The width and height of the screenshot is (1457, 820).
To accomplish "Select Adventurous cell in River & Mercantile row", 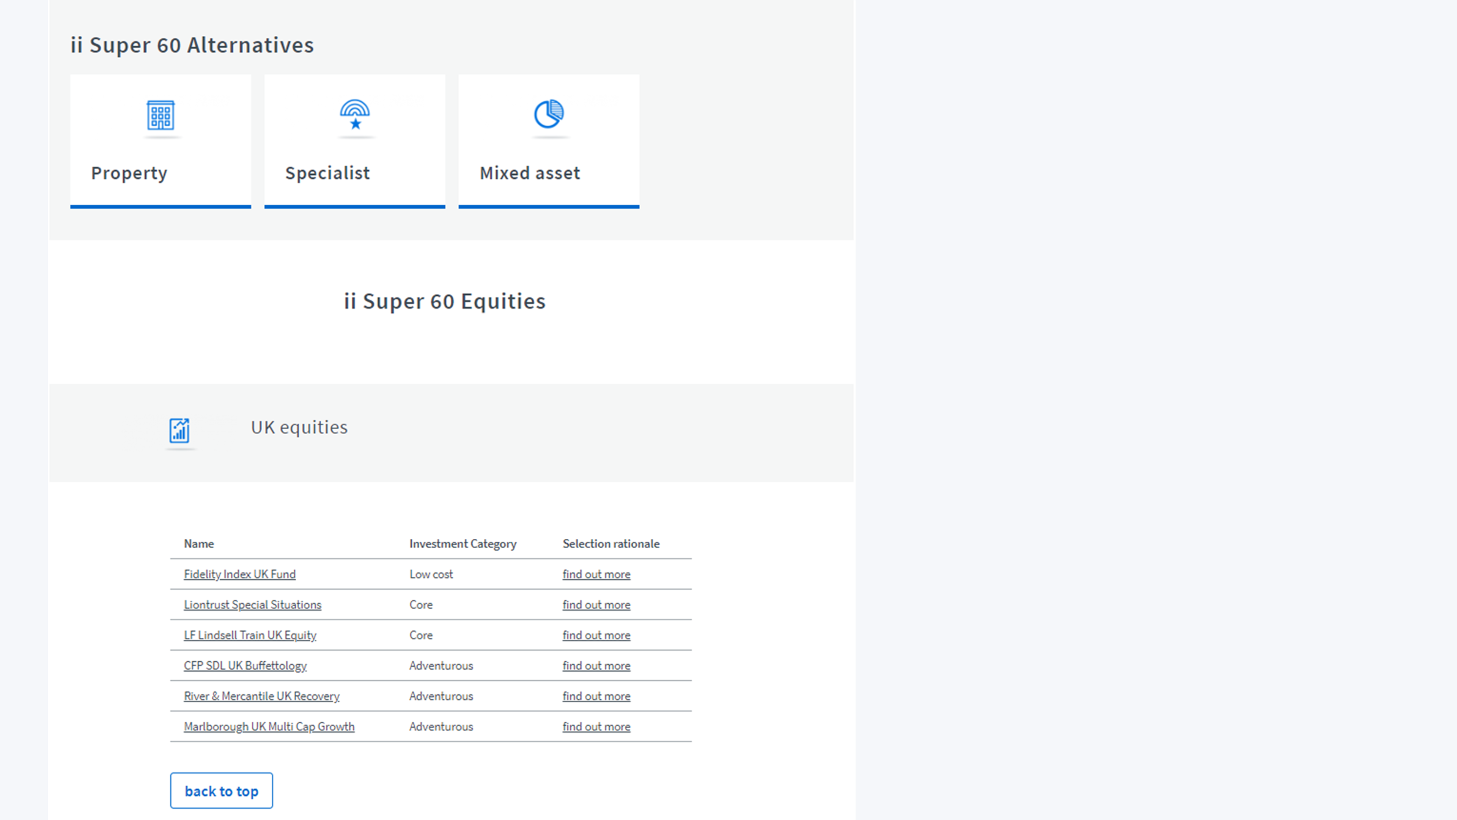I will pos(441,696).
